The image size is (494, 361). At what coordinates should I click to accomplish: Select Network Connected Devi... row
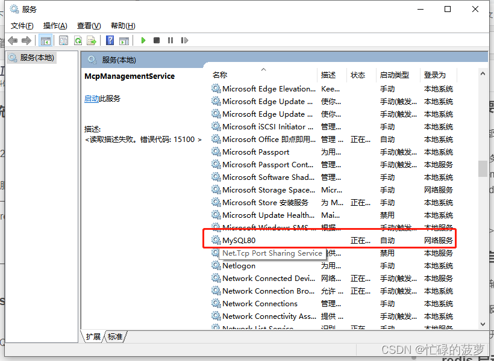pyautogui.click(x=333, y=278)
